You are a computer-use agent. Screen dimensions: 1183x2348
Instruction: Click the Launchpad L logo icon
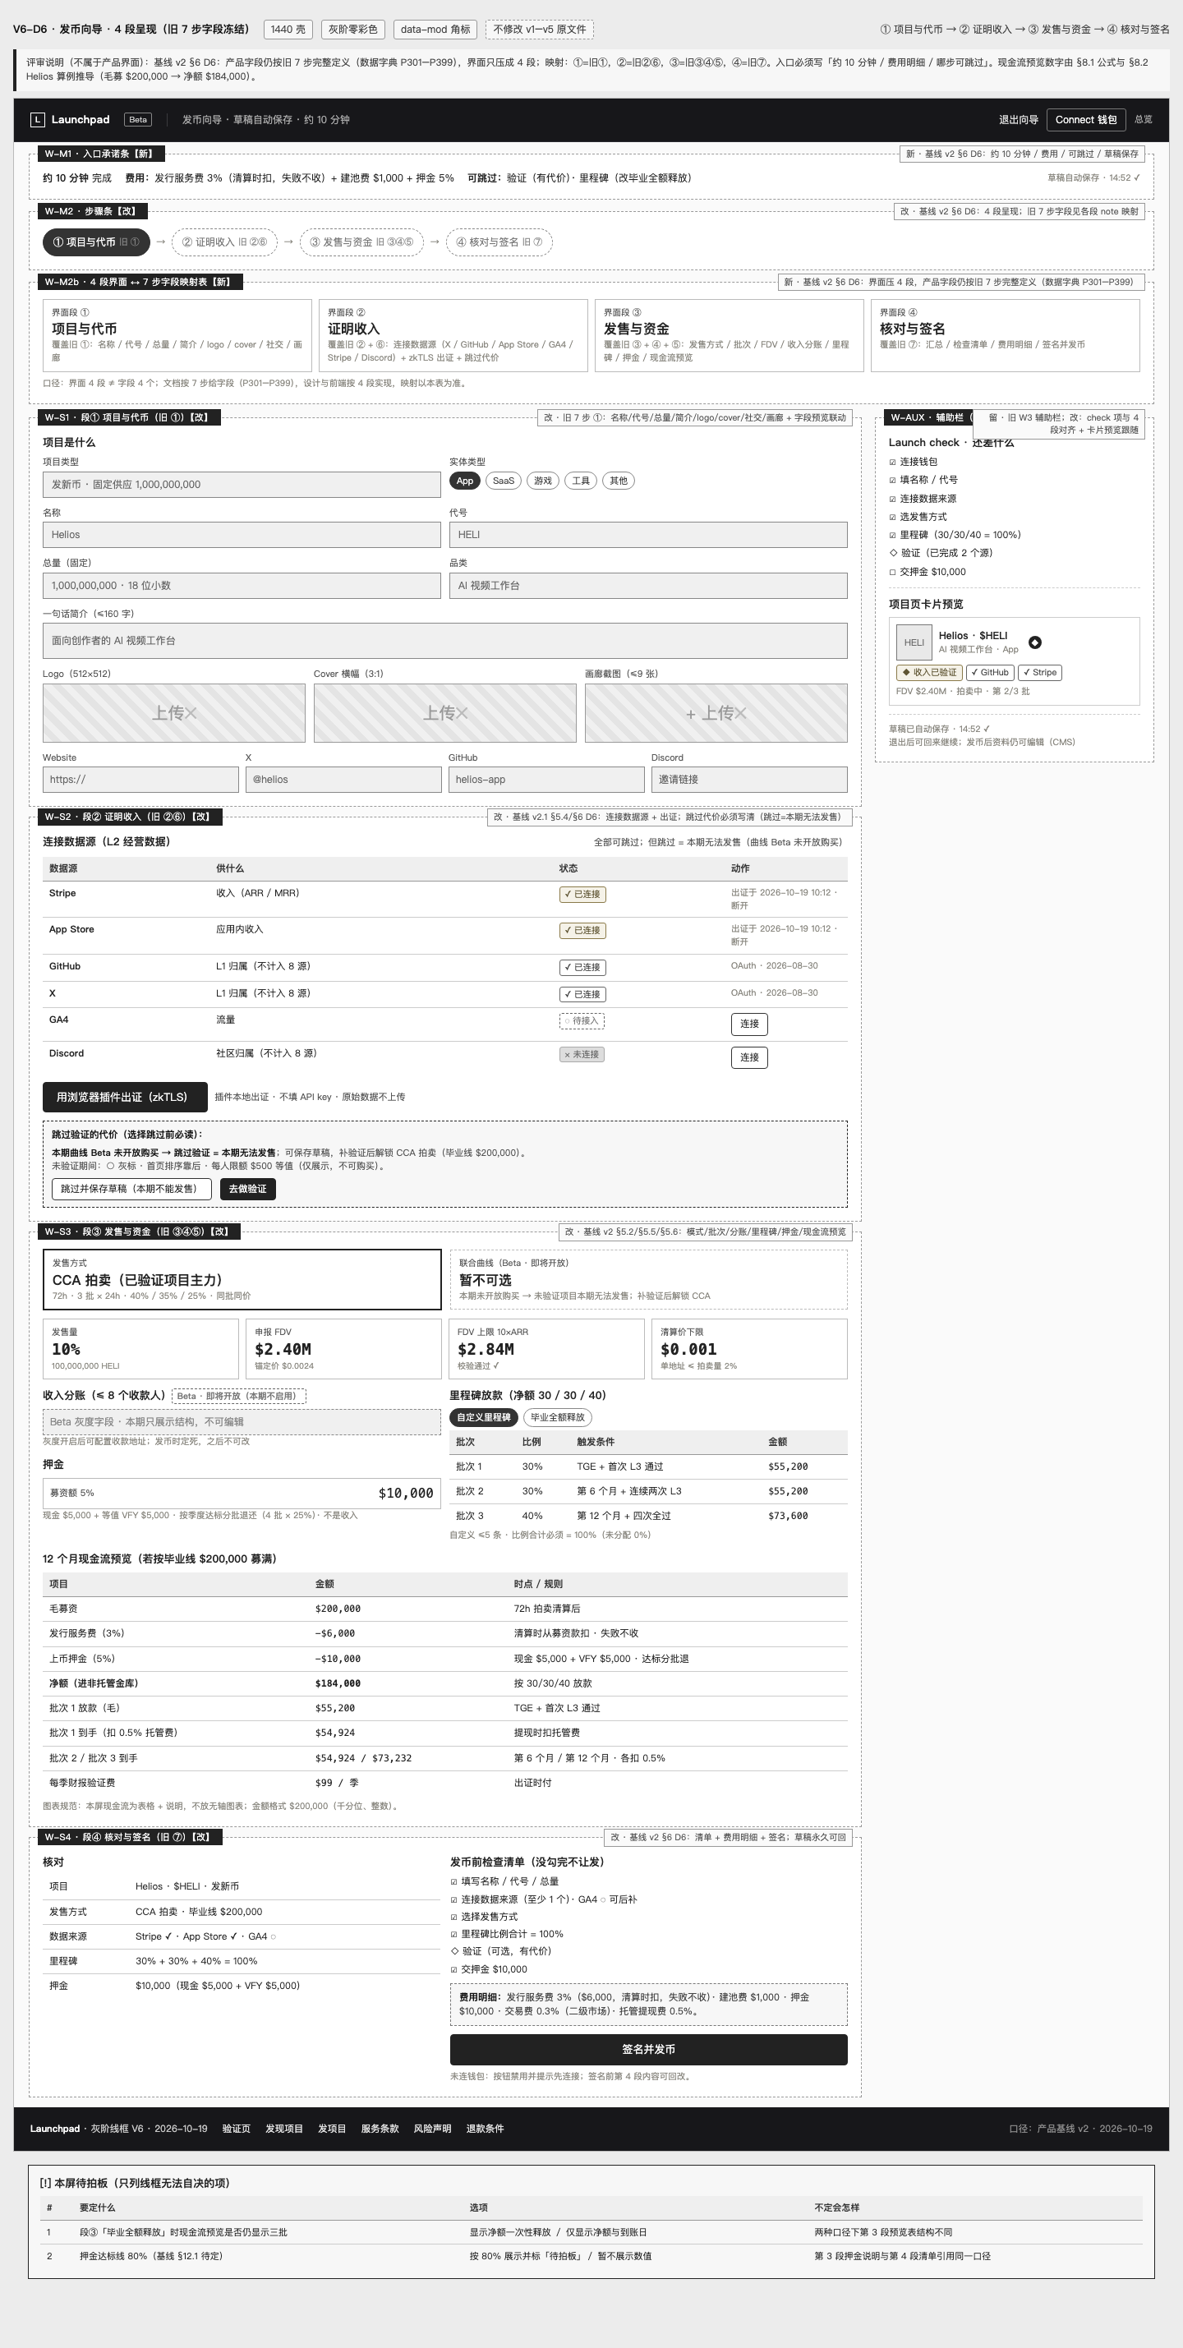pyautogui.click(x=37, y=119)
